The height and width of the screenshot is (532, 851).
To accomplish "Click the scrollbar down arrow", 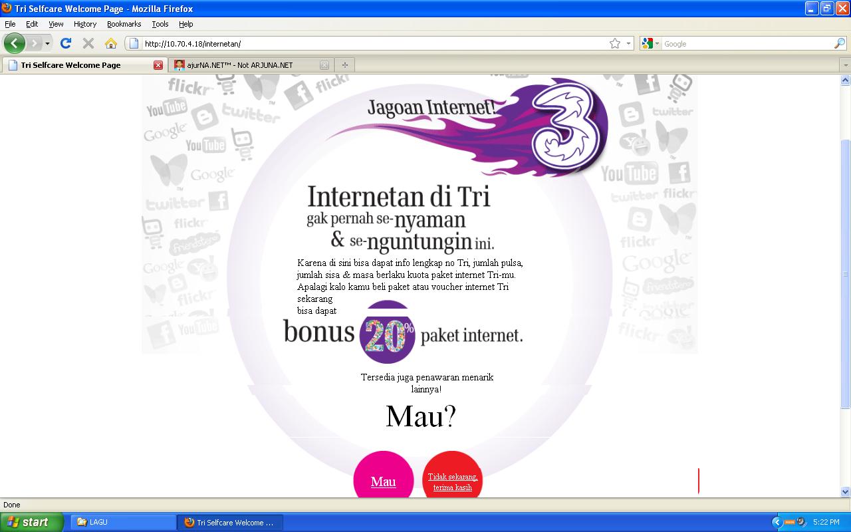I will tap(846, 491).
